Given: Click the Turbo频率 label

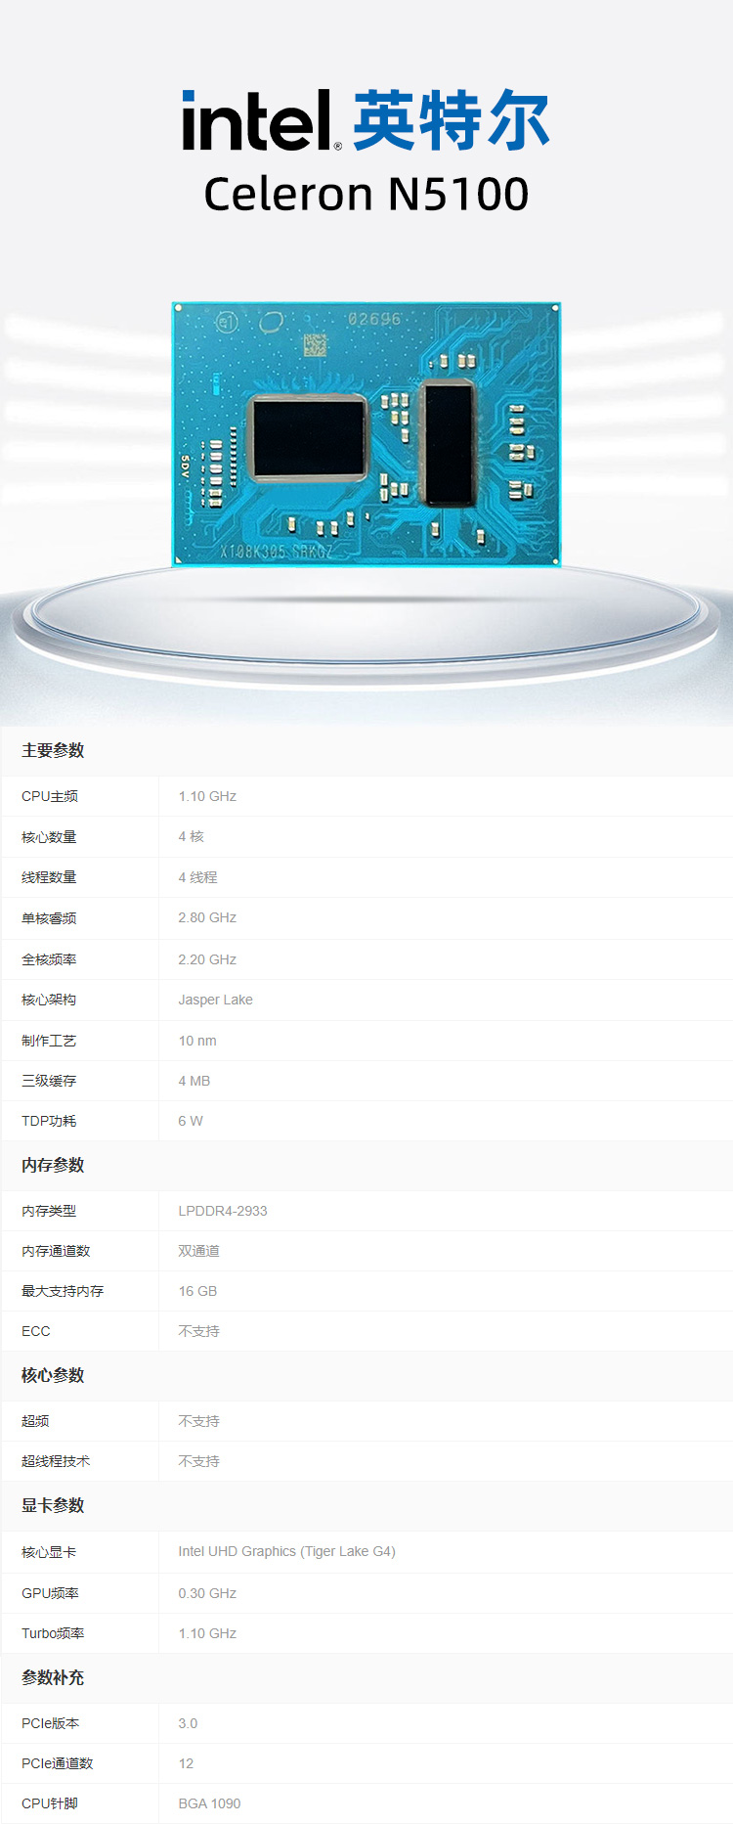Looking at the screenshot, I should click(x=53, y=1633).
